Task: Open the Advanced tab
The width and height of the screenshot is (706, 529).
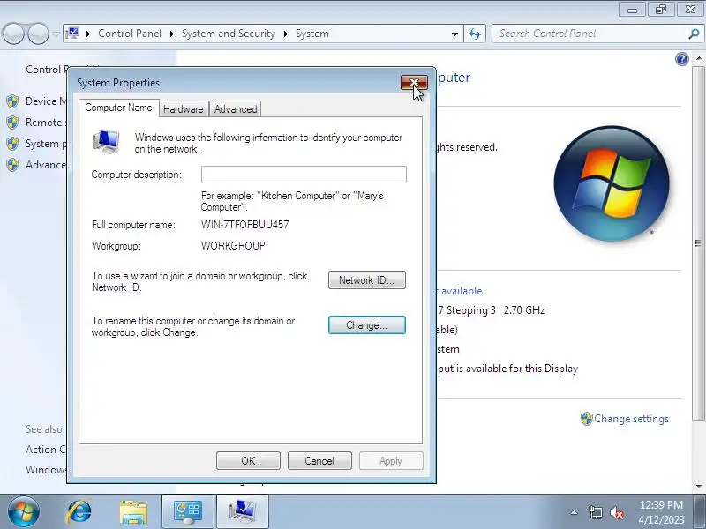Action: click(236, 108)
